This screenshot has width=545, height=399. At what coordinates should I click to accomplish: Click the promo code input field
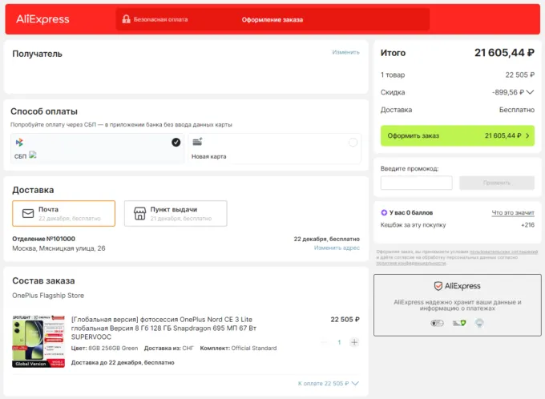coord(416,183)
